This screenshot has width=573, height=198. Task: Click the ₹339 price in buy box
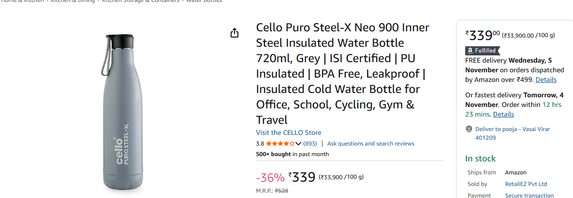pyautogui.click(x=482, y=35)
